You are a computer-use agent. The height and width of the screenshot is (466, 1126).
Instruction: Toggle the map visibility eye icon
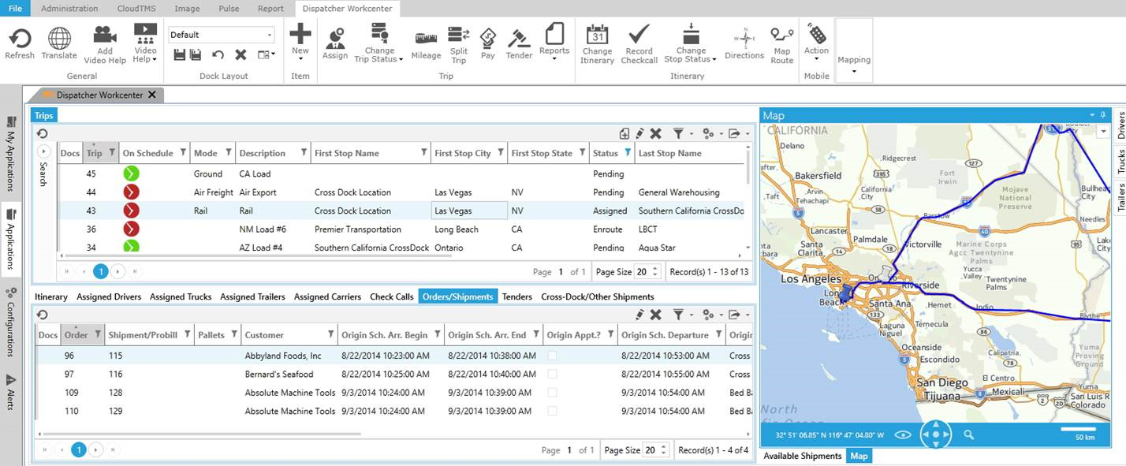coord(903,434)
